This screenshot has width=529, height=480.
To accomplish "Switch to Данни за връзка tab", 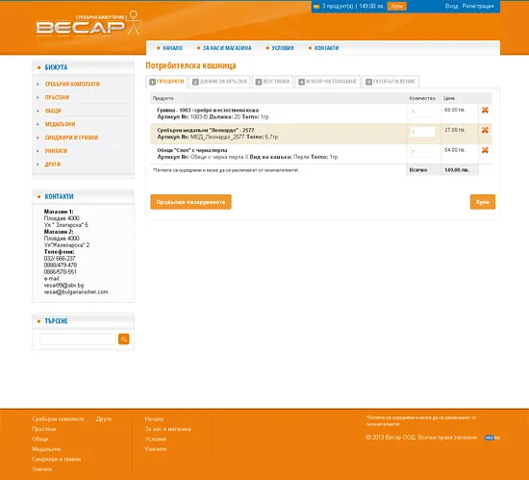I will click(x=219, y=82).
